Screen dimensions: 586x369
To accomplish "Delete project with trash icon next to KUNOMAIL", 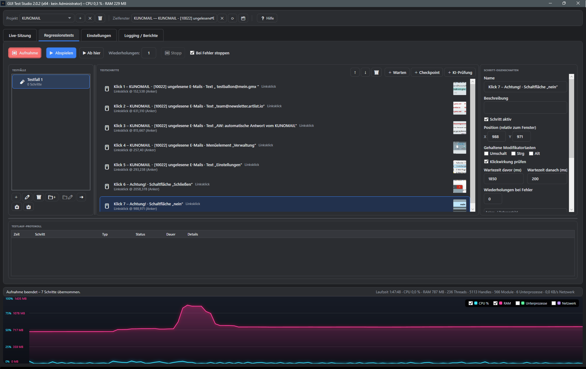I will click(100, 18).
